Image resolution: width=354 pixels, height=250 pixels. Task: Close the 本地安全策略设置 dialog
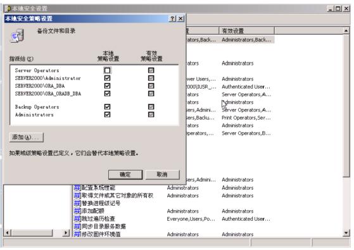(x=180, y=18)
